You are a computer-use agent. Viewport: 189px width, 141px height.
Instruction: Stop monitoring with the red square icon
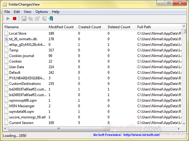[x=15, y=18]
